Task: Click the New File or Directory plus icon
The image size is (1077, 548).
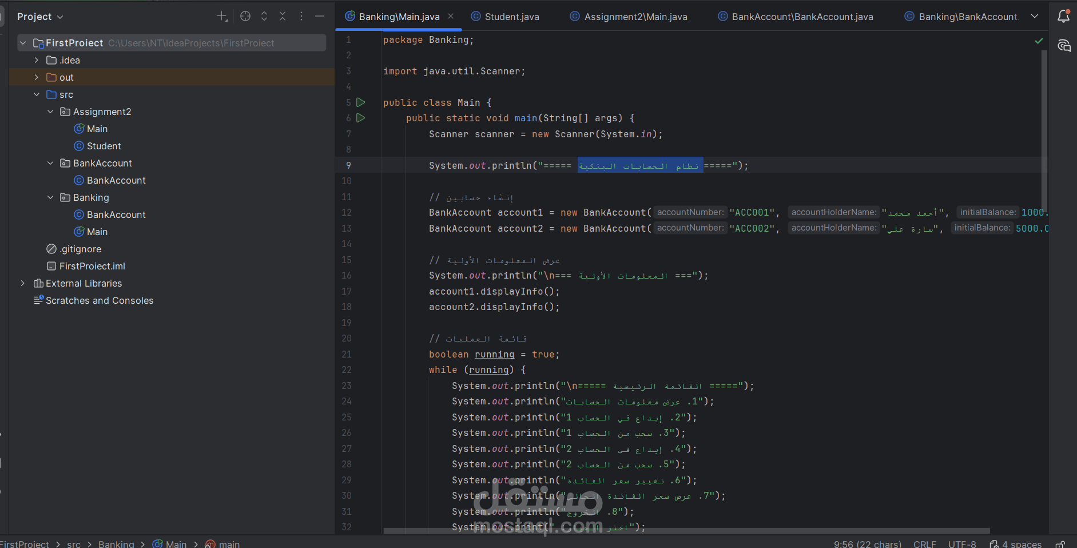Action: click(x=222, y=17)
